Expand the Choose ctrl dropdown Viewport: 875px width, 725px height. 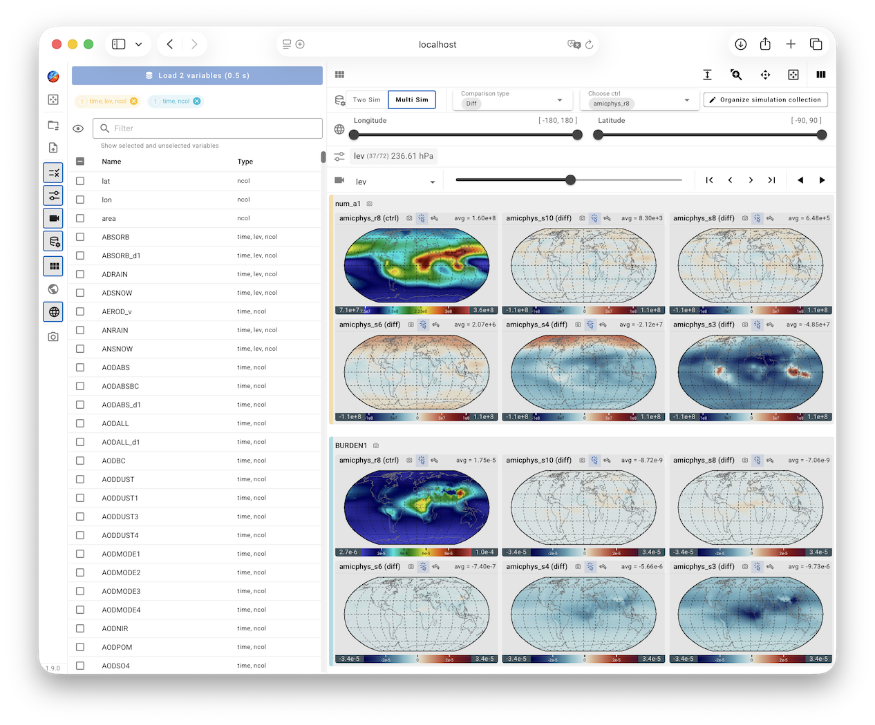[x=639, y=99]
